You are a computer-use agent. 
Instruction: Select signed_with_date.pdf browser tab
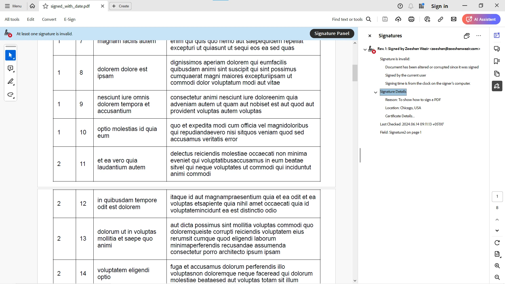click(69, 6)
